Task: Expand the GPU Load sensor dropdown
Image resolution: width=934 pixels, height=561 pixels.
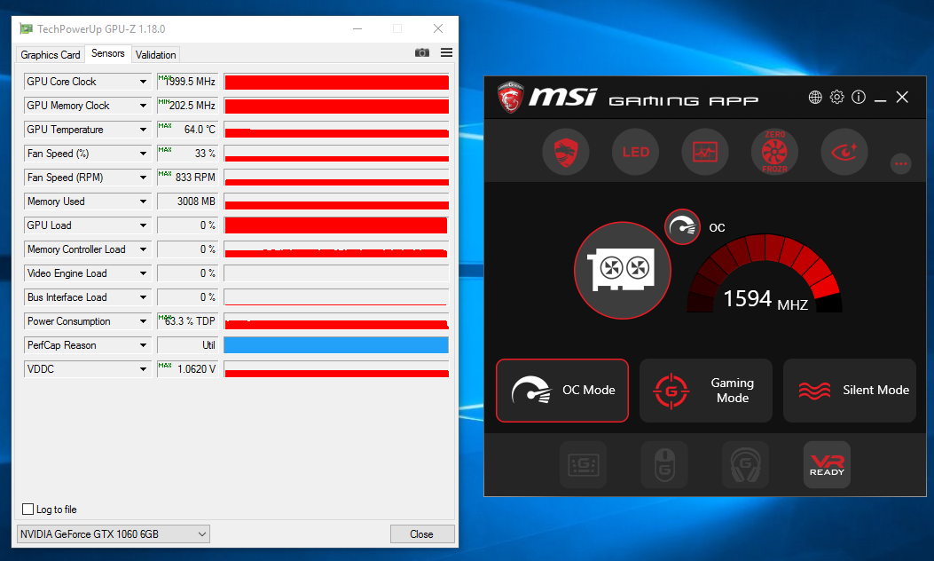Action: [x=143, y=225]
